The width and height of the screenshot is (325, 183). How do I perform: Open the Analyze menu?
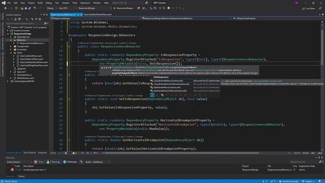[66, 3]
